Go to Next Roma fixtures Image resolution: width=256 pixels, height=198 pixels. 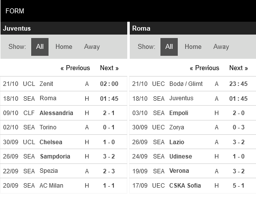tap(239, 68)
